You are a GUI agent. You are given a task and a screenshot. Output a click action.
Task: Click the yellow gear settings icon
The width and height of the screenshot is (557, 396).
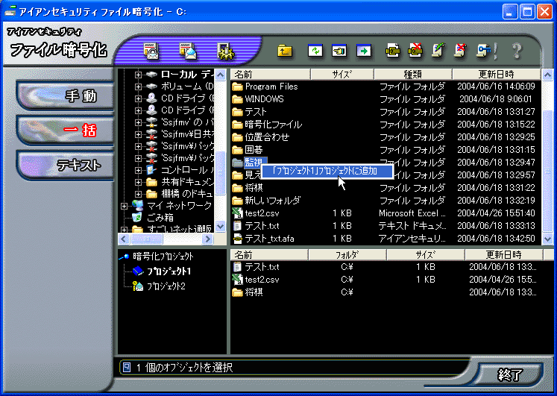[x=224, y=51]
